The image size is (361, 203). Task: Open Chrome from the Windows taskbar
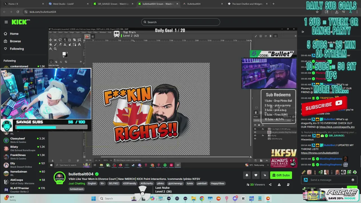pyautogui.click(x=202, y=198)
